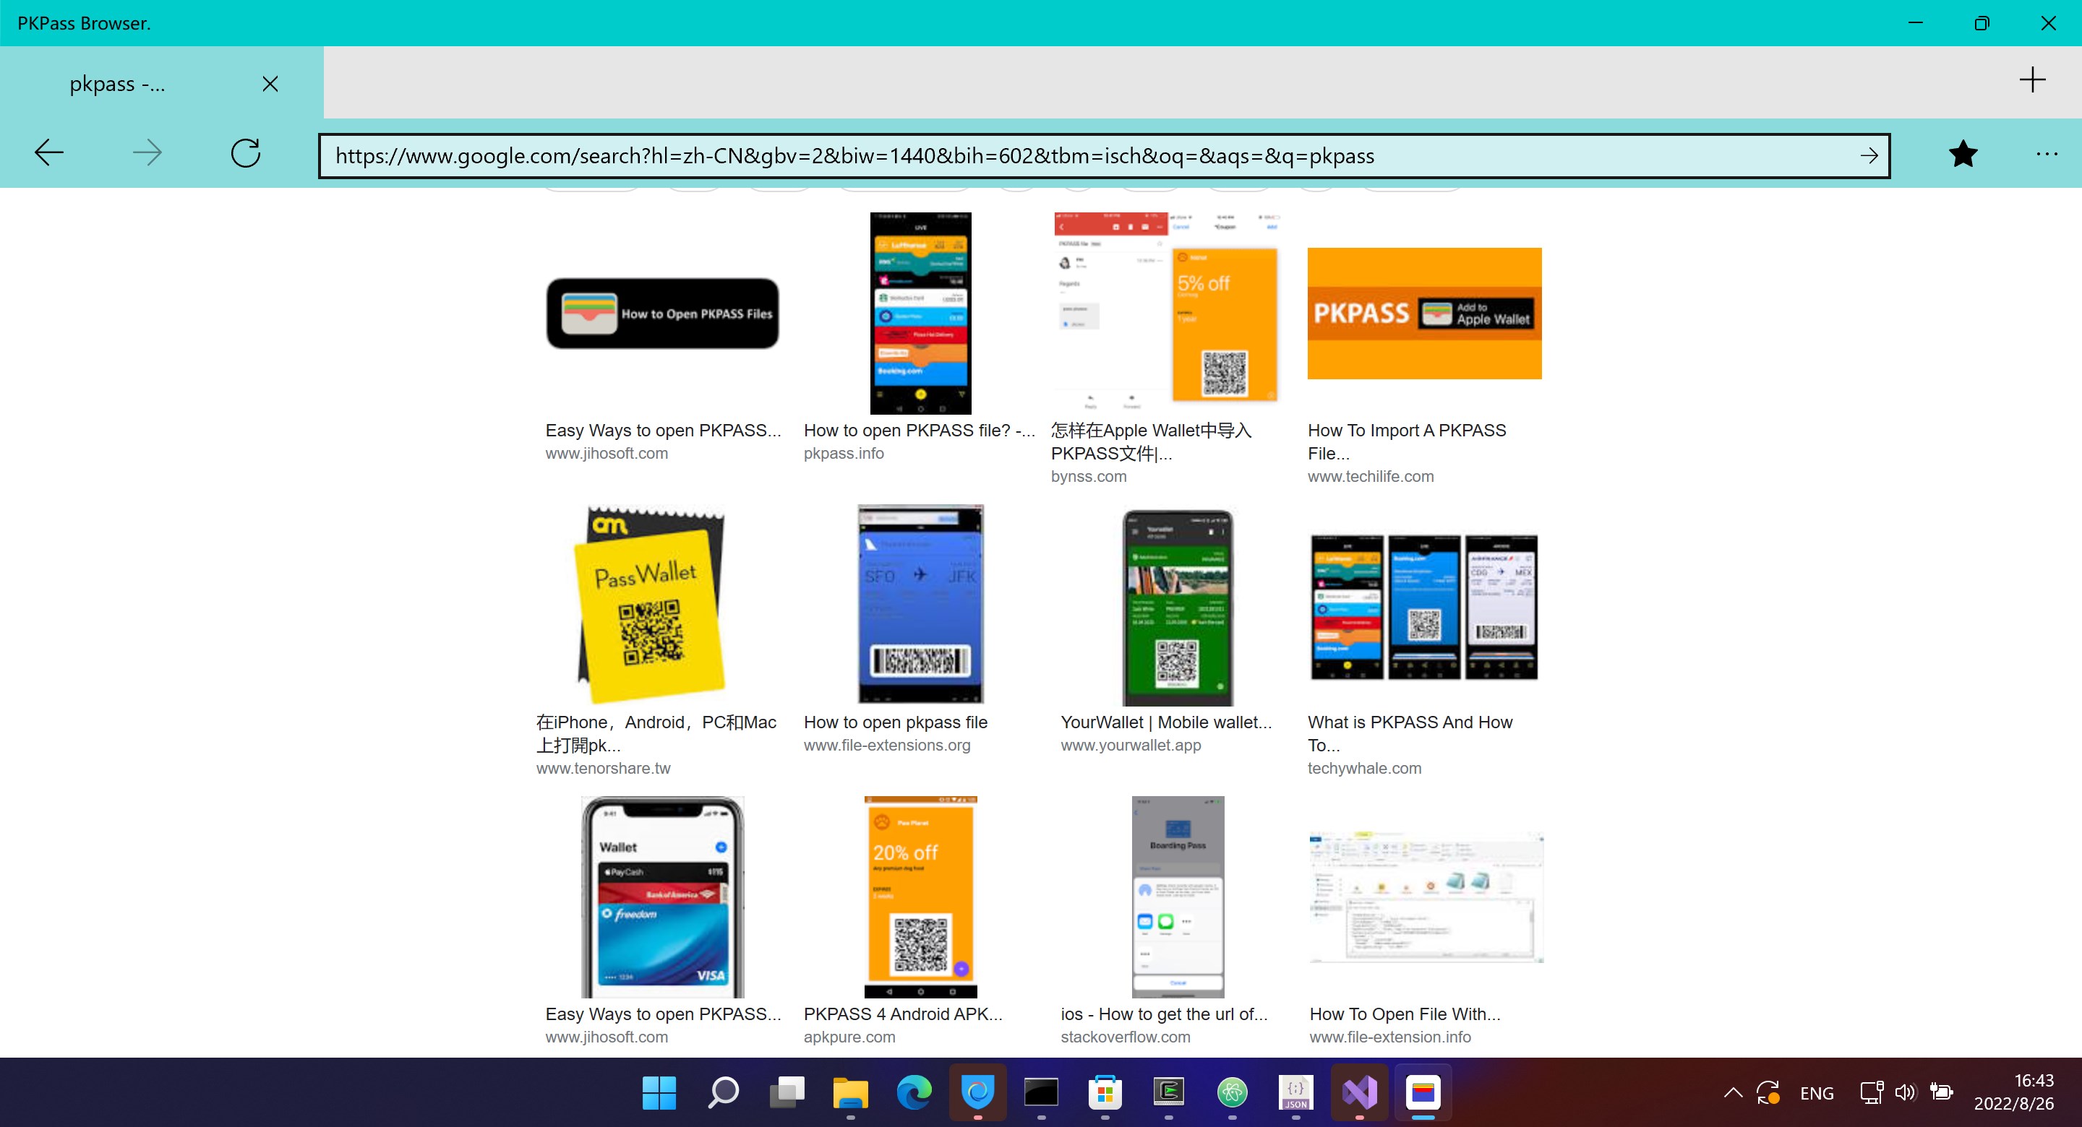Expand hidden system tray icons
Image resolution: width=2082 pixels, height=1127 pixels.
pos(1732,1092)
